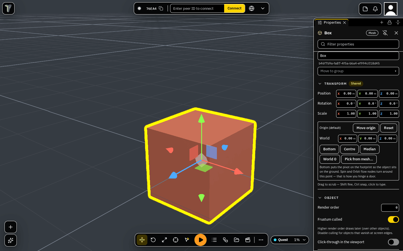
Task: Click the Move origin button
Action: pos(366,128)
